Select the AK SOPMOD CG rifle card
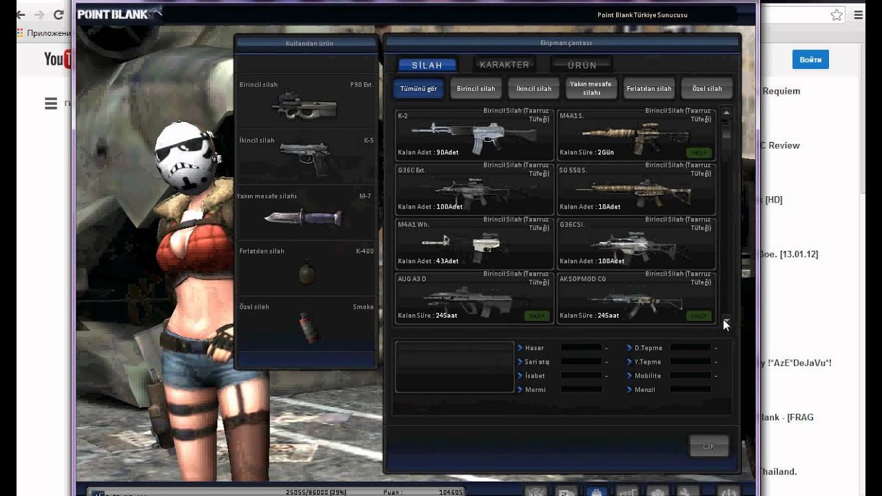 click(636, 298)
